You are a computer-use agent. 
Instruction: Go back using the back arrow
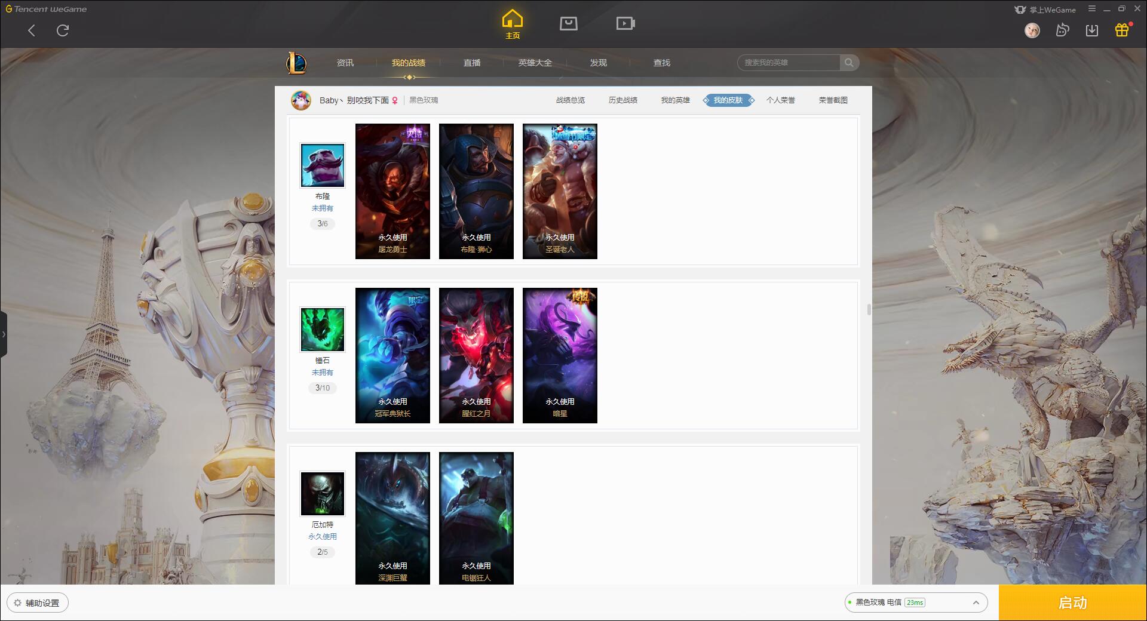click(32, 30)
